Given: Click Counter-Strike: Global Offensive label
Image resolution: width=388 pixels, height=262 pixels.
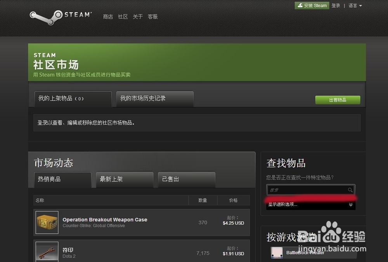Looking at the screenshot, I should [94, 226].
